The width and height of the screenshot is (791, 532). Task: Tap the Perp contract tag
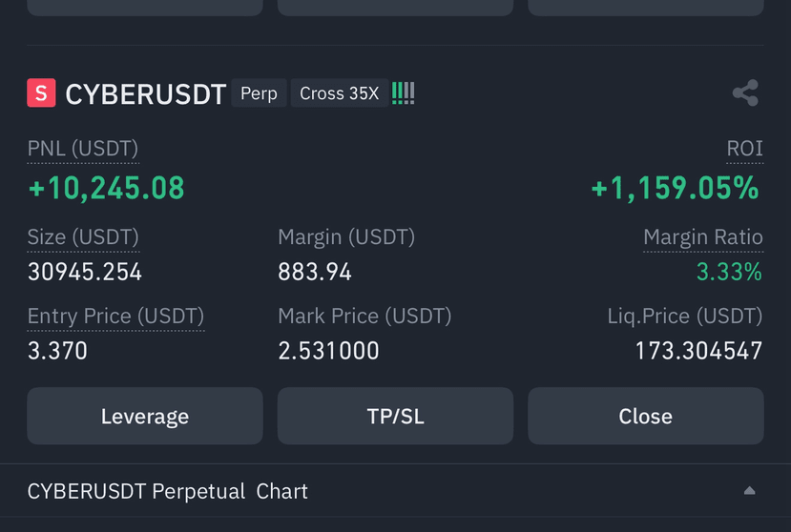coord(259,93)
